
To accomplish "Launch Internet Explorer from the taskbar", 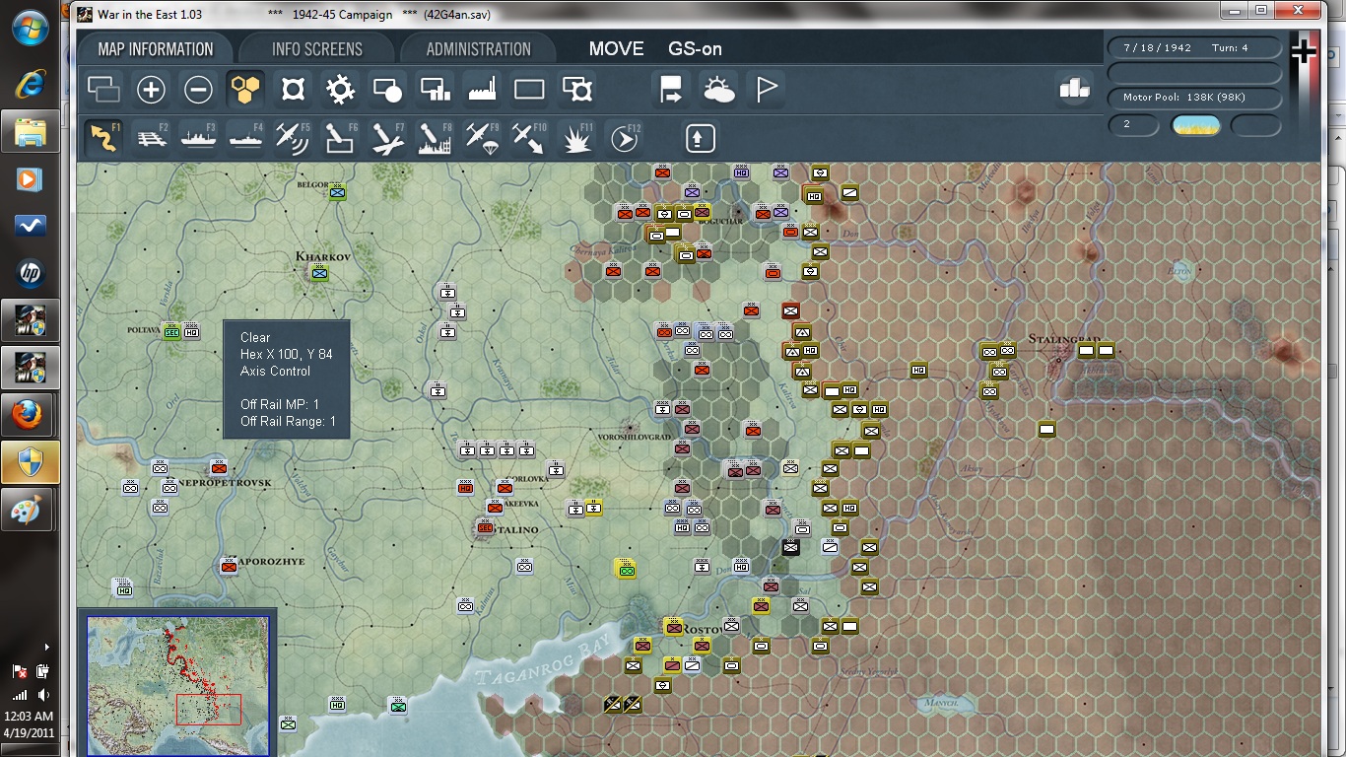I will [30, 84].
